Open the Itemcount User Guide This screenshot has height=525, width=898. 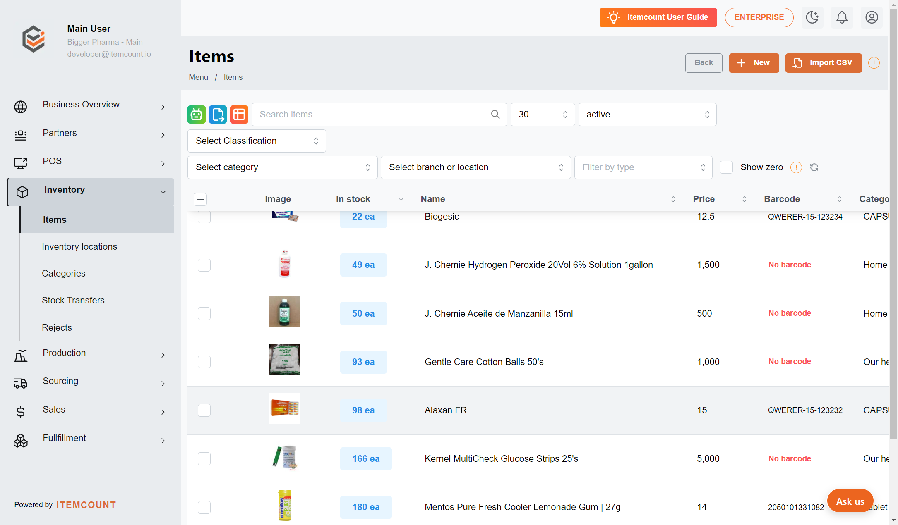coord(658,17)
